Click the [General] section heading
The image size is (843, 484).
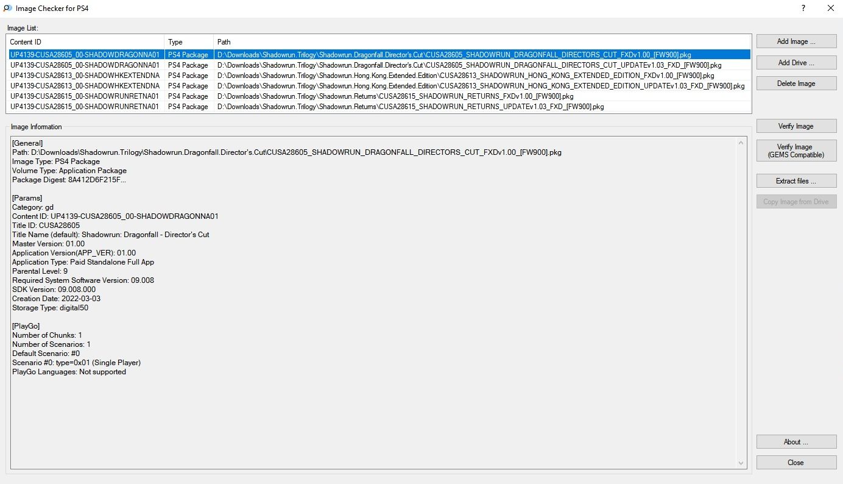[x=27, y=143]
